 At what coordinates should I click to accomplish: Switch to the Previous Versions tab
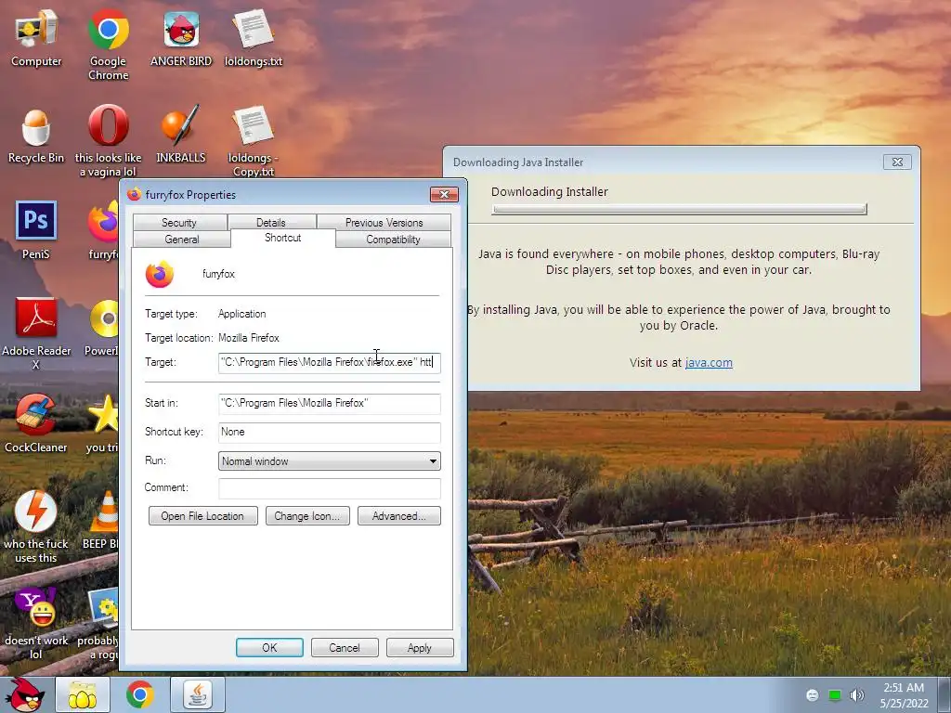tap(384, 223)
